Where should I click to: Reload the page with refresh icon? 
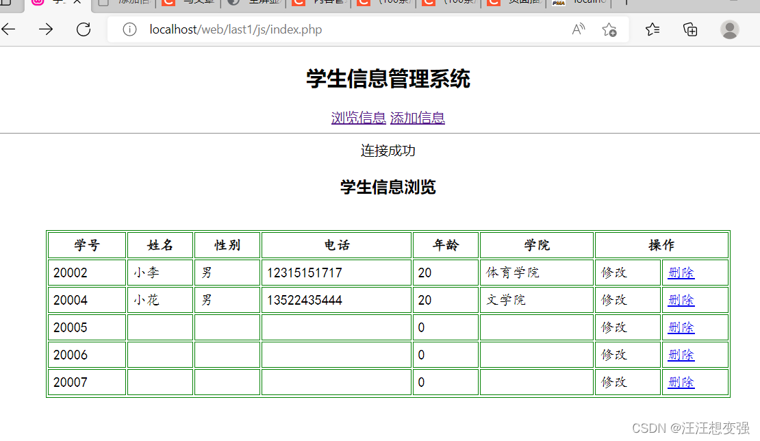pyautogui.click(x=84, y=29)
